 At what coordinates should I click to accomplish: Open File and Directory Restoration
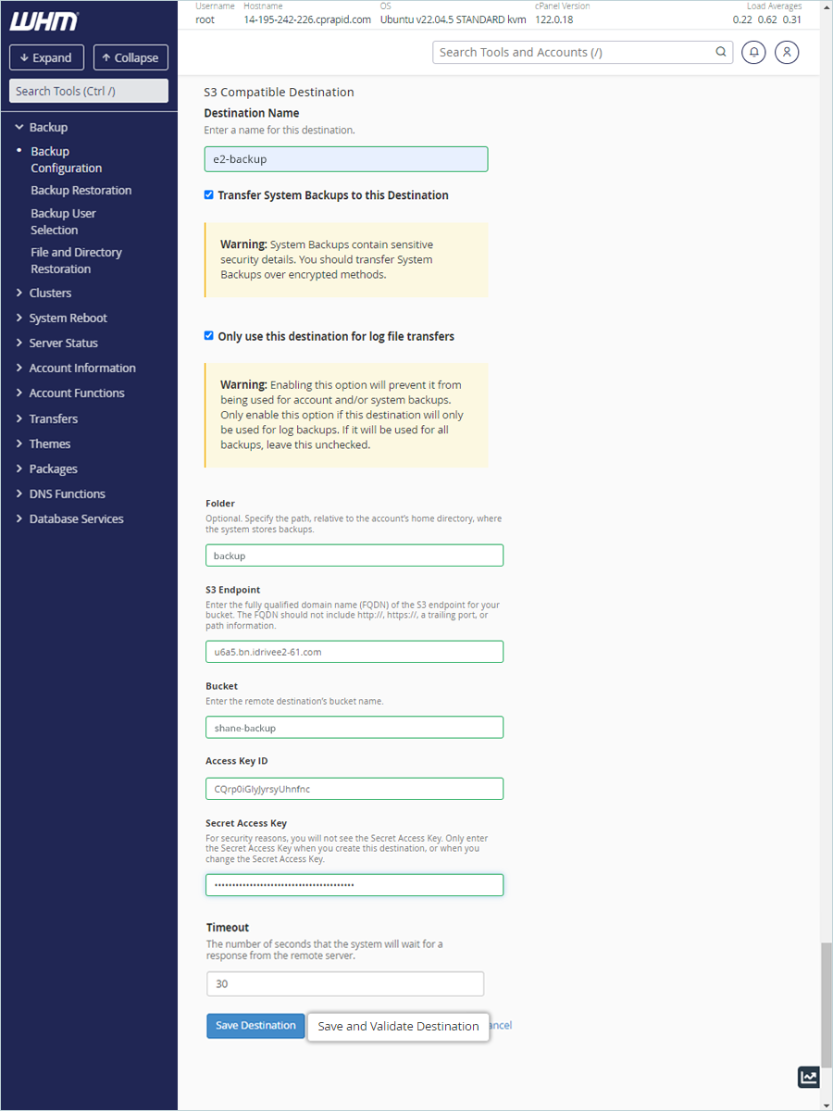[76, 260]
